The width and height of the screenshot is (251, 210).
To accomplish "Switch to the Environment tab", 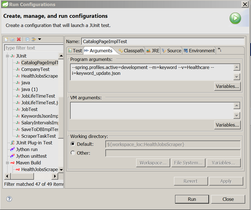I will click(x=199, y=51).
